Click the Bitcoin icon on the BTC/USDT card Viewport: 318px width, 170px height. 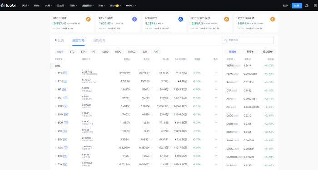(x=88, y=19)
